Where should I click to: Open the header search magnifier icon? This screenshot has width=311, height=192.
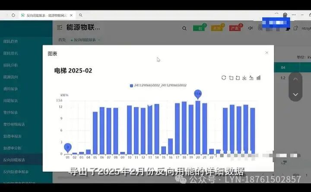[184, 28]
